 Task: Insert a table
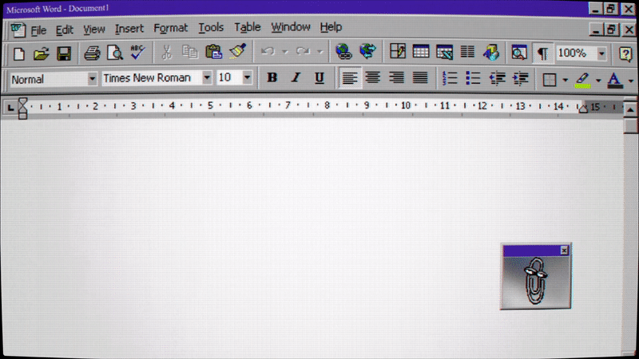(x=421, y=52)
